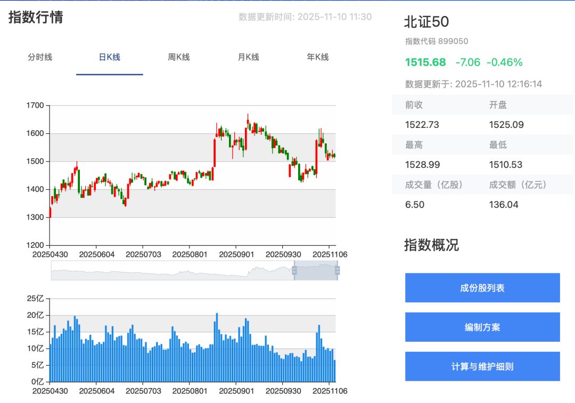Select the 日K线 tab
The width and height of the screenshot is (575, 403).
[x=109, y=57]
